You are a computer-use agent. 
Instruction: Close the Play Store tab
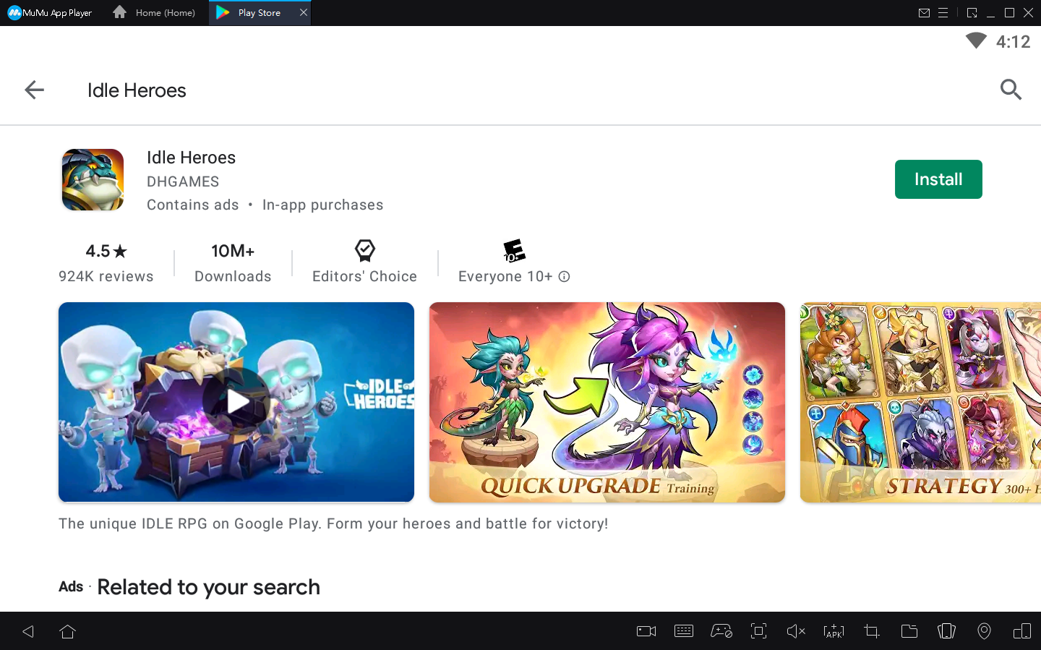304,12
